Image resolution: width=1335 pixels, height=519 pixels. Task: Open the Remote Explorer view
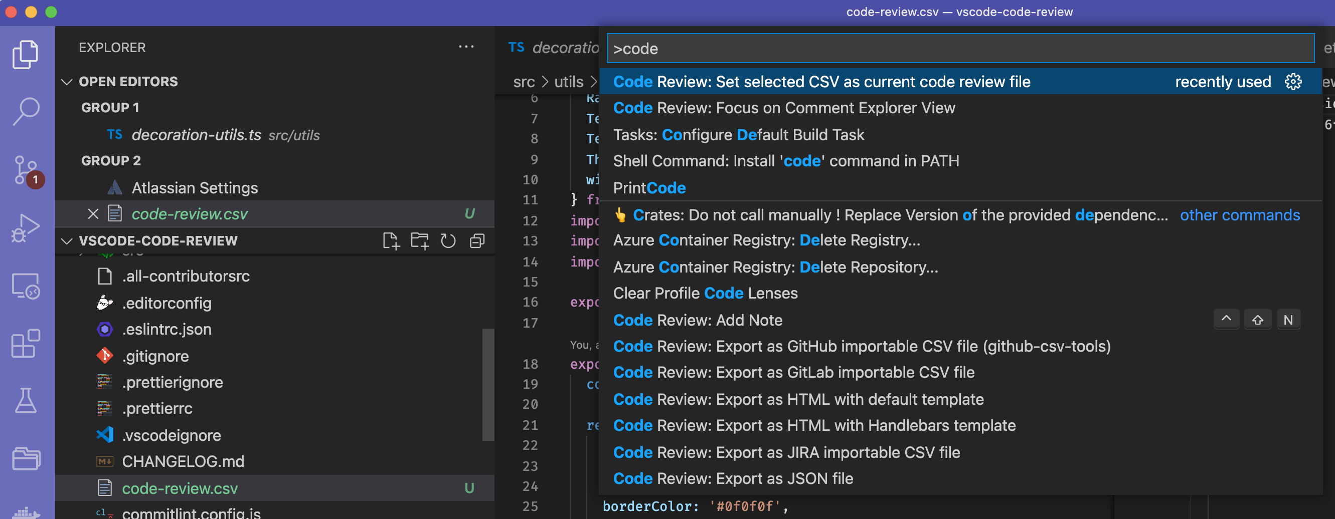coord(26,286)
